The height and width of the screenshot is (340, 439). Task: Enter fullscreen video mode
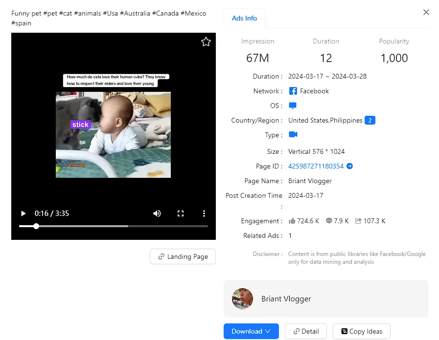[x=181, y=213]
